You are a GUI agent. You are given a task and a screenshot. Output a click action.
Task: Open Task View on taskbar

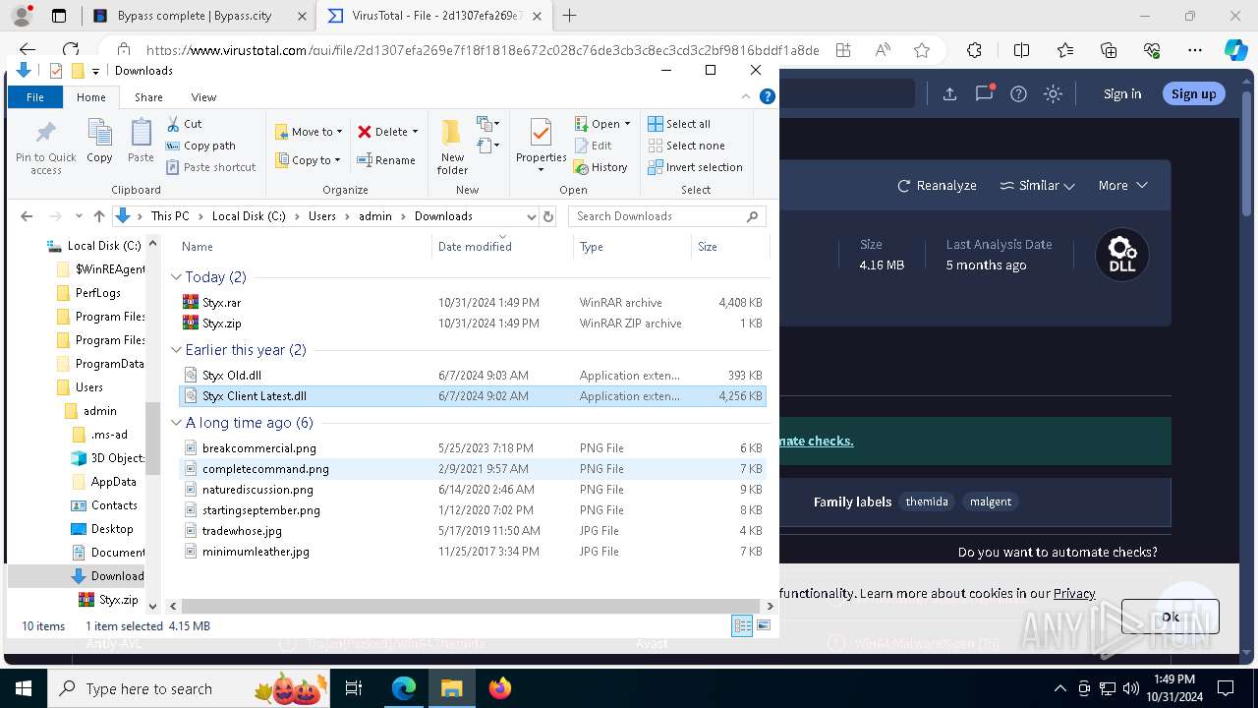[x=355, y=688]
